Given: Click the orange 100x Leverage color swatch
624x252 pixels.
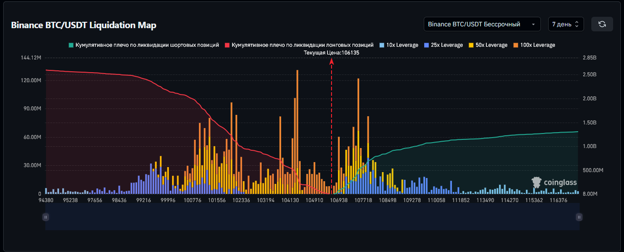Looking at the screenshot, I should coord(515,45).
